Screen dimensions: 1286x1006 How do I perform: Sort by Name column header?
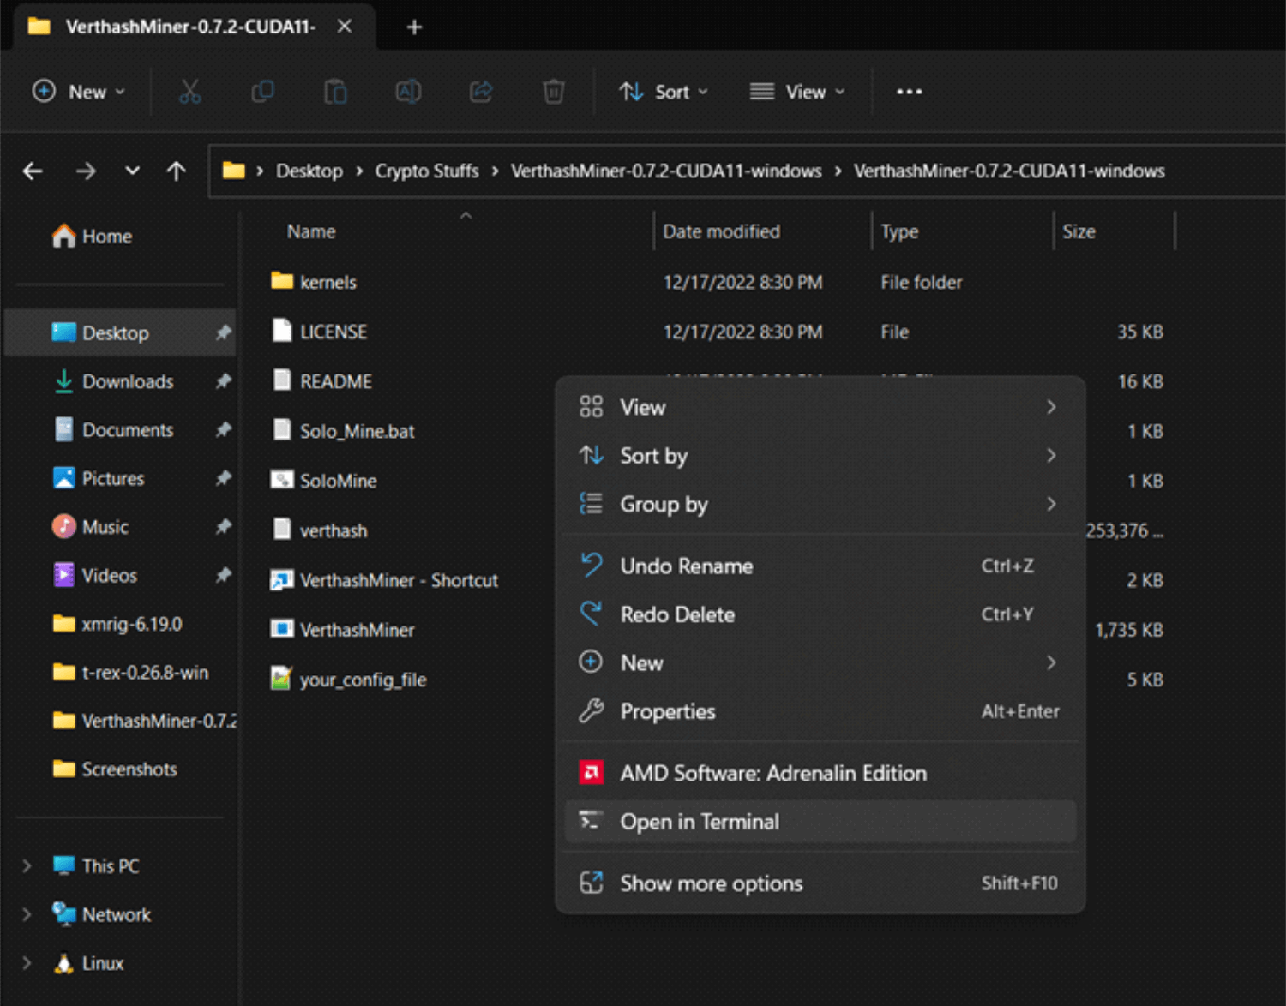click(x=311, y=231)
